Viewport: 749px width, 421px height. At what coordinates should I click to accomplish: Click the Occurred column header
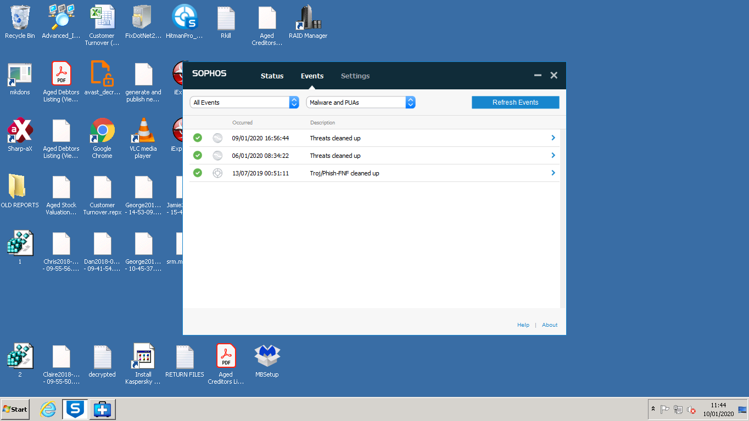tap(242, 123)
